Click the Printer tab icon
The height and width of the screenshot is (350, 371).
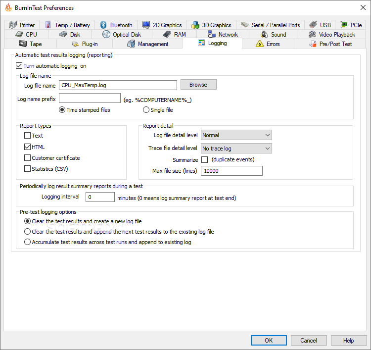[13, 25]
